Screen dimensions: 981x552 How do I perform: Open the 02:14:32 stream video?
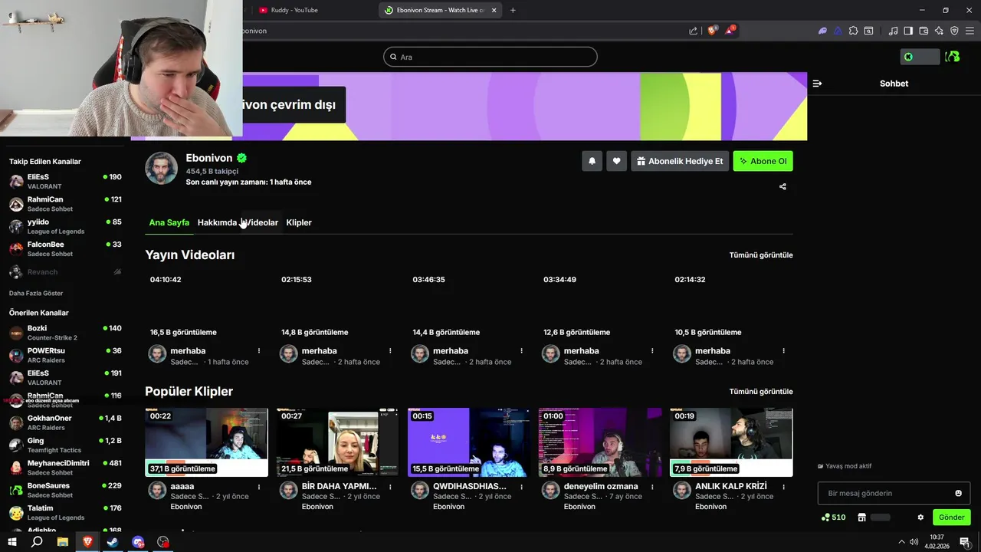pos(731,306)
